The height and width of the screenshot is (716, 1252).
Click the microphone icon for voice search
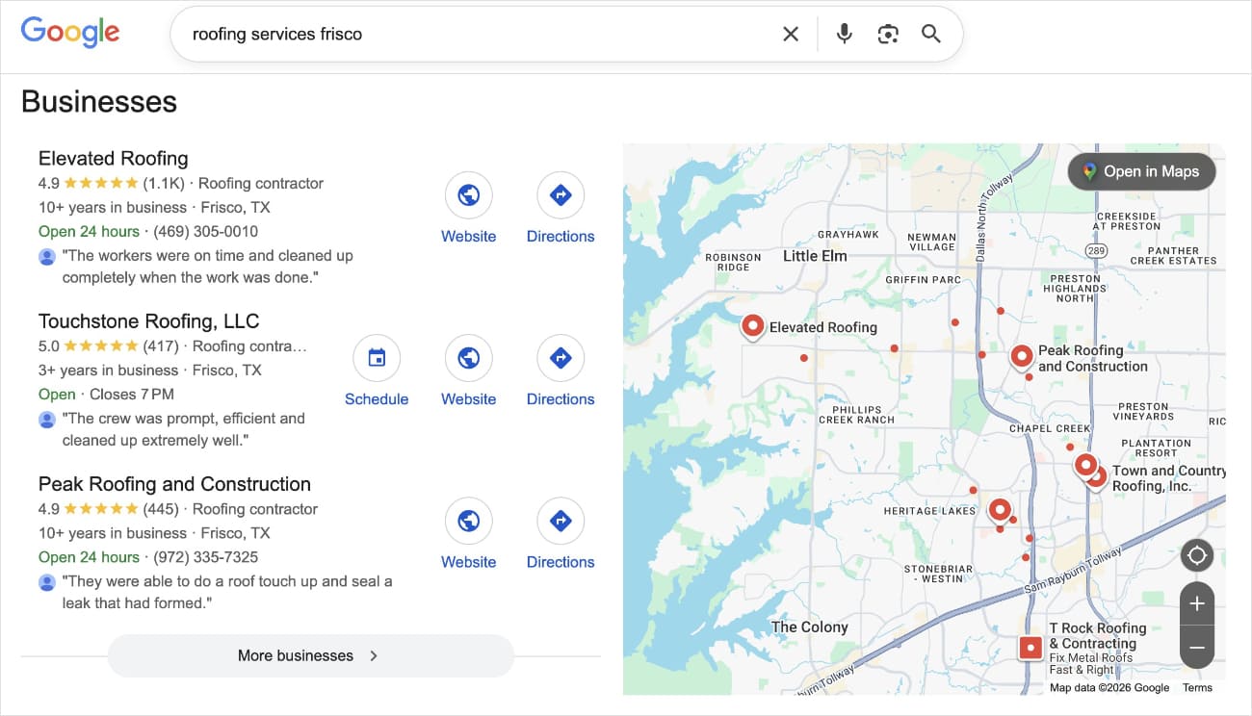pyautogui.click(x=844, y=33)
